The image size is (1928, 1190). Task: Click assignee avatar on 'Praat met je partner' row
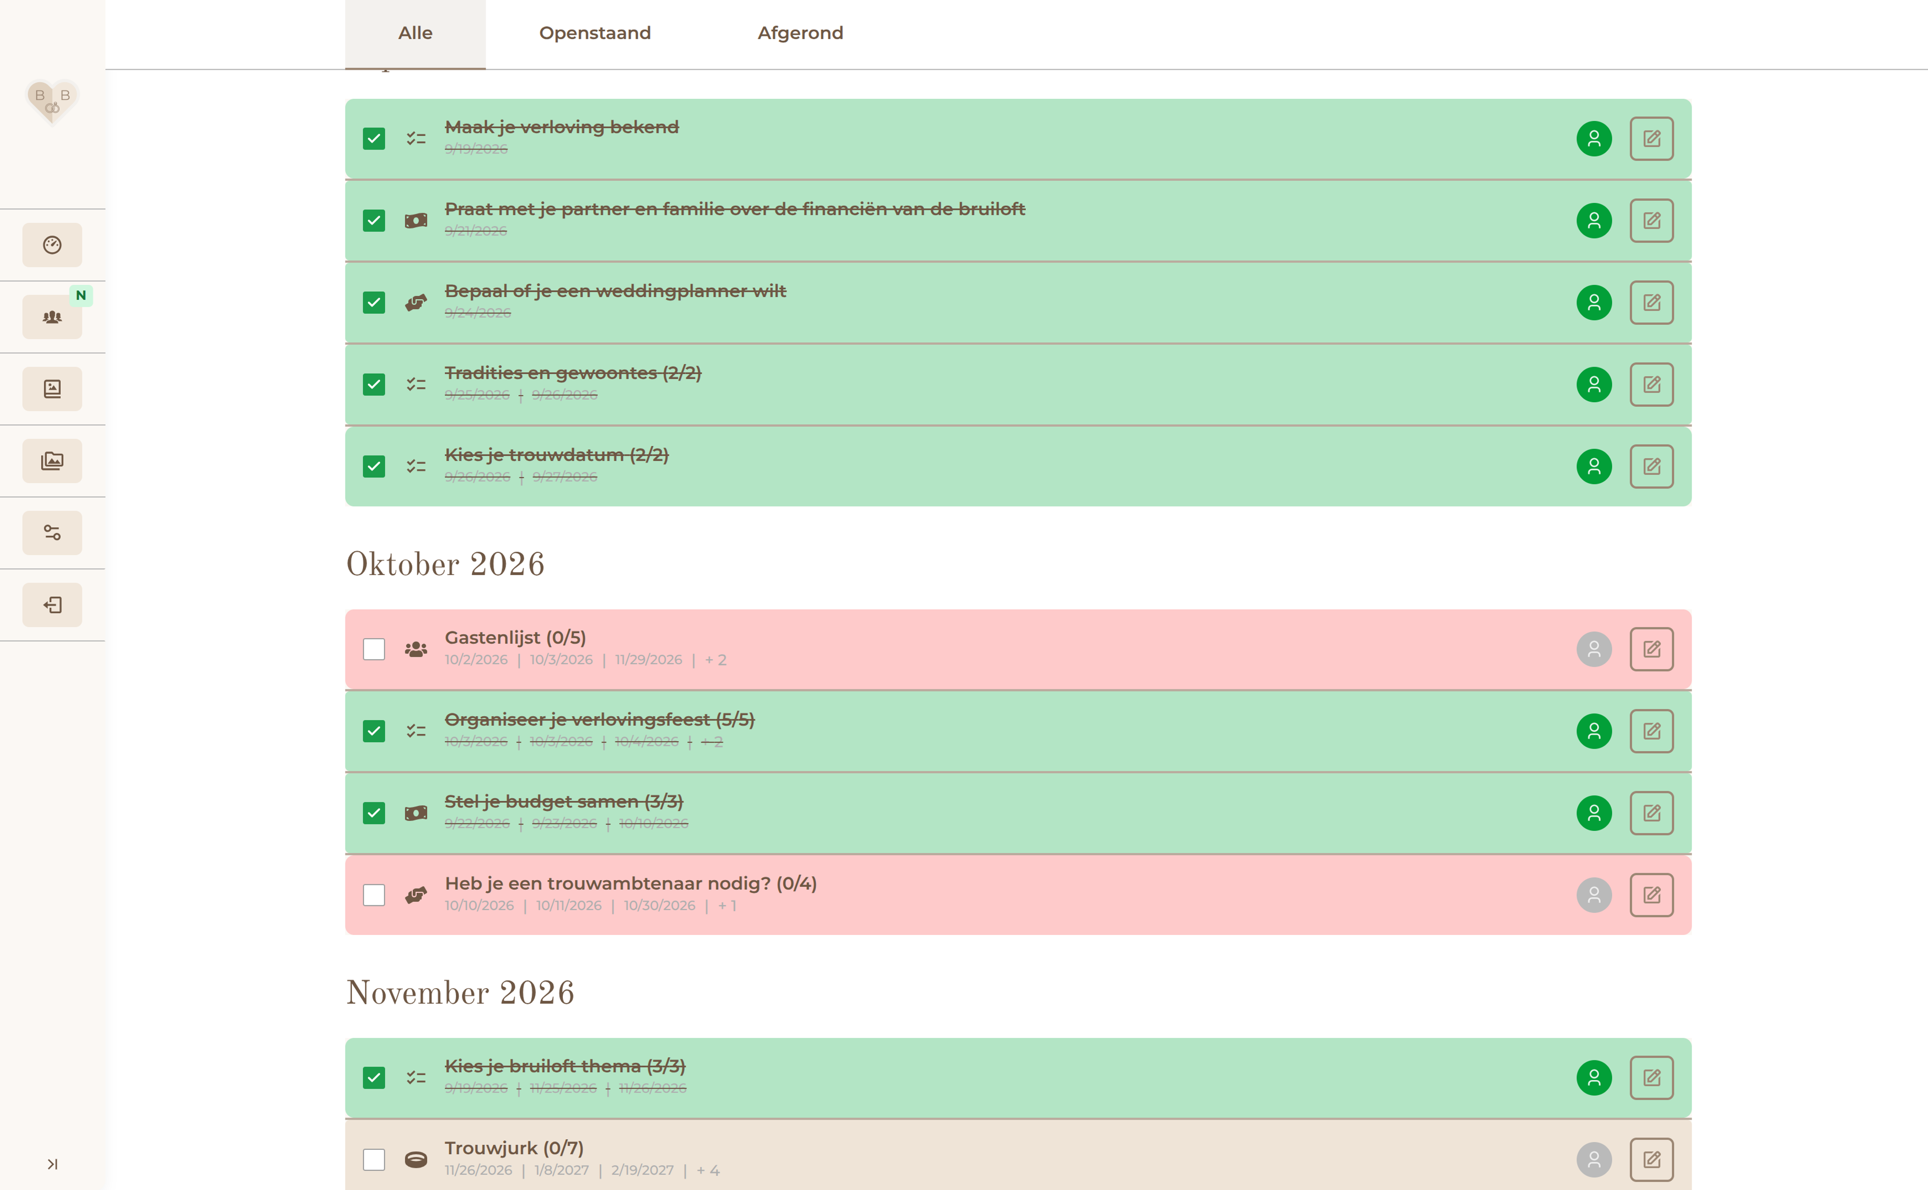[1594, 220]
